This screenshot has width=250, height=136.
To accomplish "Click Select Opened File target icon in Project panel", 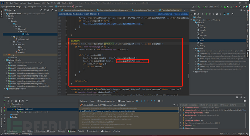I will pyautogui.click(x=41, y=10).
